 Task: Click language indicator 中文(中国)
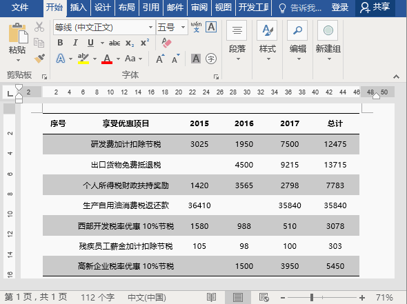tap(147, 297)
